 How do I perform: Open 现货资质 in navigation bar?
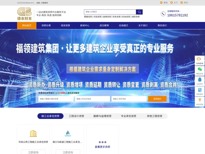(65, 25)
